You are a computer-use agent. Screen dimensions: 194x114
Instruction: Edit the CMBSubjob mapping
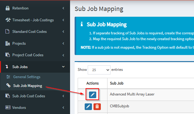(x=88, y=107)
